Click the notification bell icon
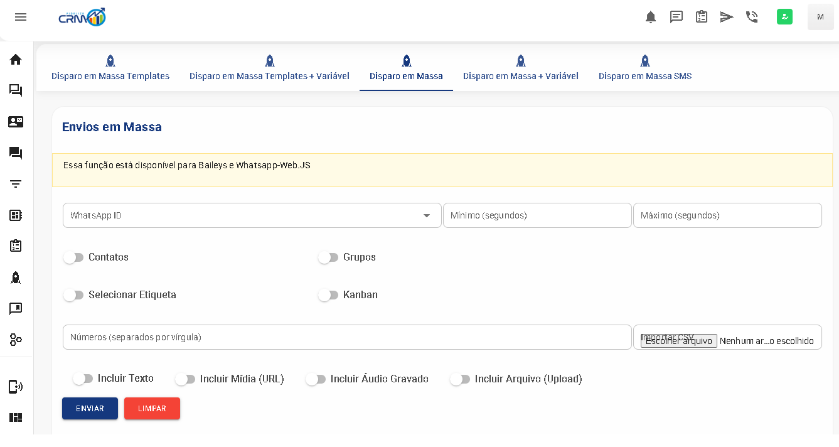Image resolution: width=839 pixels, height=447 pixels. click(x=651, y=17)
